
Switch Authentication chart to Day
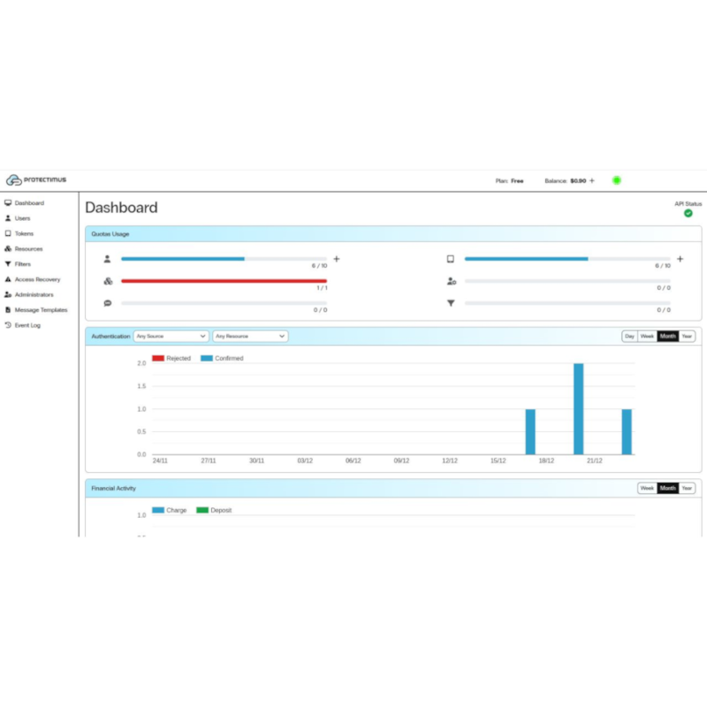pos(629,337)
